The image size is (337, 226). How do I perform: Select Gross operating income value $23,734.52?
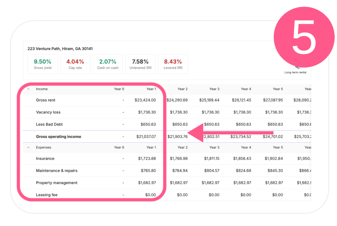241,136
